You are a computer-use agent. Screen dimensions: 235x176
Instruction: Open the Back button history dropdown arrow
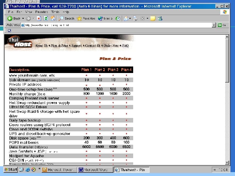coord(23,19)
